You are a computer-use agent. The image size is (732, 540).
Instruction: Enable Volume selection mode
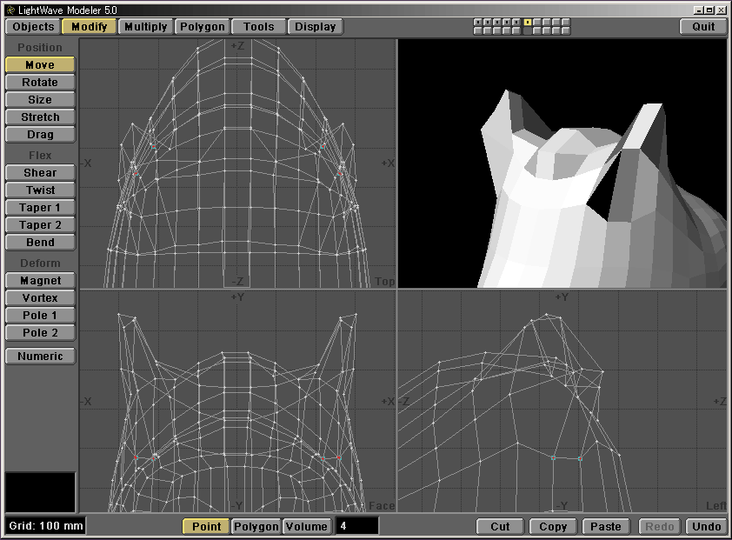[x=307, y=526]
